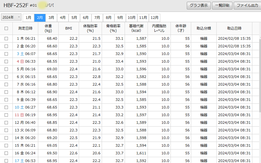Screen dimensions: 261x163
Task: Go to the 8月 tab
Action: click(108, 17)
